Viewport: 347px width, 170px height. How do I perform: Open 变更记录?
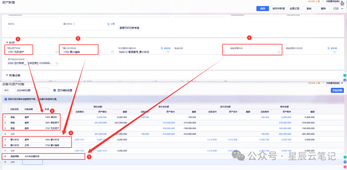(x=294, y=9)
